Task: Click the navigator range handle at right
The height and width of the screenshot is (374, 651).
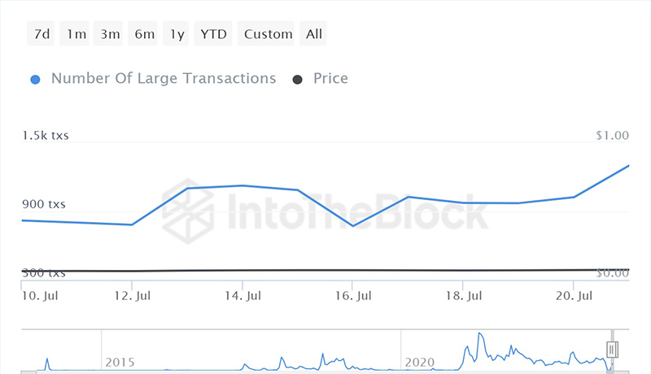Action: 613,350
